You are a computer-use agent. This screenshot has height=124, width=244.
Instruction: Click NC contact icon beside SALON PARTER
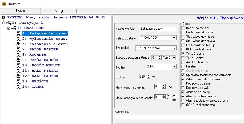tap(19, 50)
